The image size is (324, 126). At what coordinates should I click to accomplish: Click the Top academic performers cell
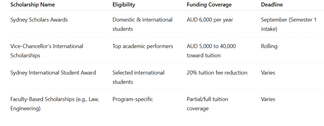coord(143,46)
